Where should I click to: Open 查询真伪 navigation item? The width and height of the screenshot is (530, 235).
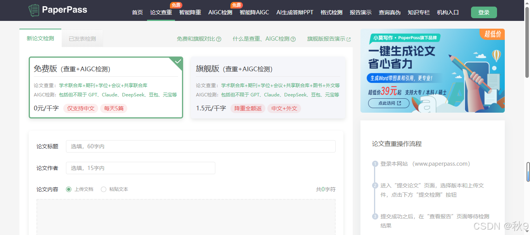390,12
